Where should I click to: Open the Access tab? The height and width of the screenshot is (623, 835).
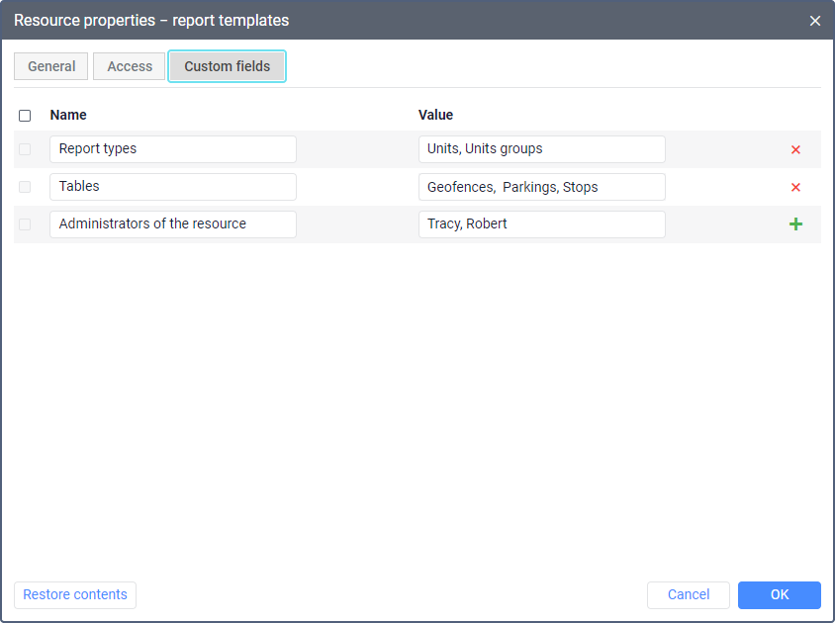coord(130,66)
